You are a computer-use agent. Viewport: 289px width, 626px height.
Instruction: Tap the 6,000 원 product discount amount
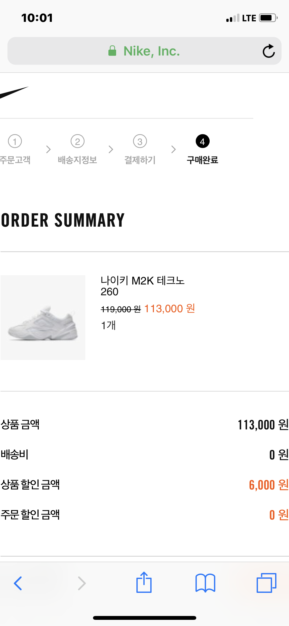pyautogui.click(x=268, y=485)
